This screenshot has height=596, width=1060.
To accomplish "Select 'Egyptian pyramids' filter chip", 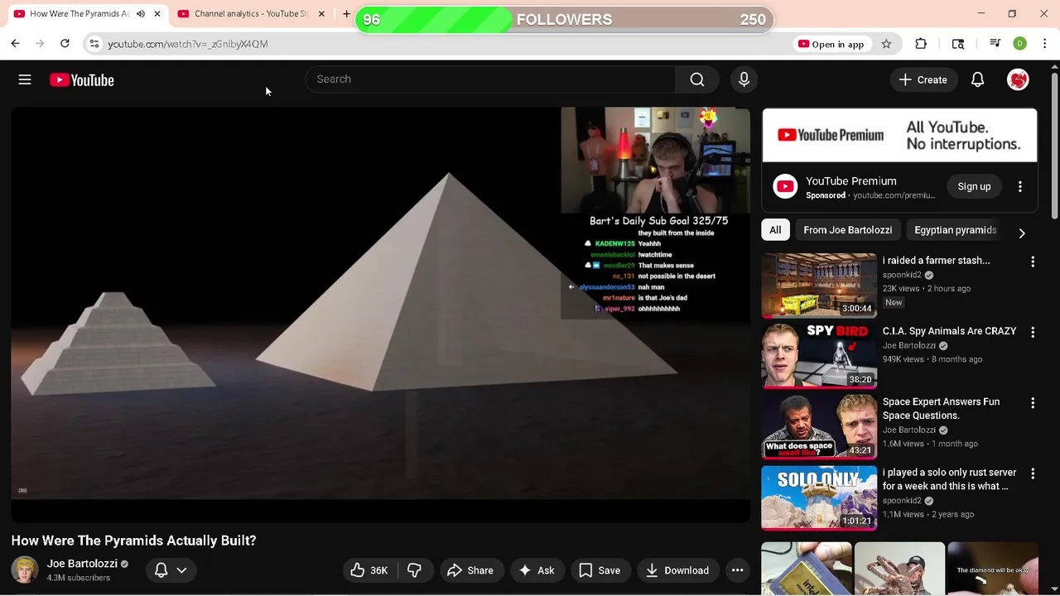I will [955, 230].
